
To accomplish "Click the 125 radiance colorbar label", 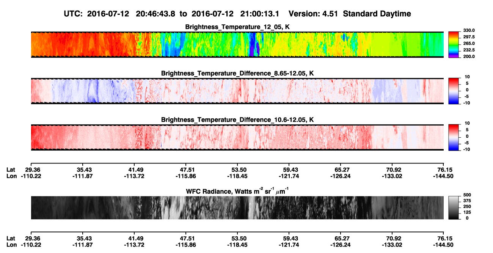I will coord(467,212).
